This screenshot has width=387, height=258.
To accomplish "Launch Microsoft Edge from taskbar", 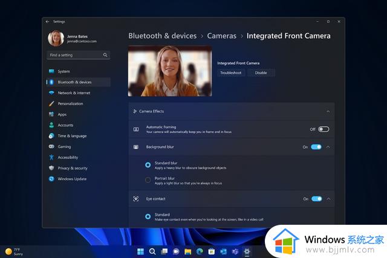I will [x=200, y=251].
